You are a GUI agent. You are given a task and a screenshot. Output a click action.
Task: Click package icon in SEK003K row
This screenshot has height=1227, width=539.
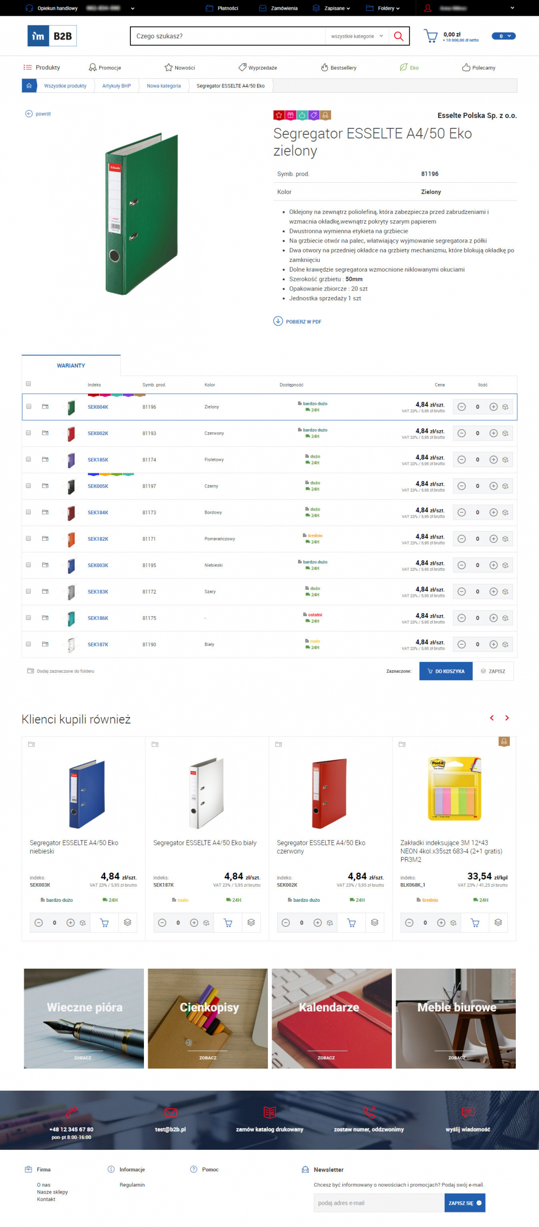point(506,566)
